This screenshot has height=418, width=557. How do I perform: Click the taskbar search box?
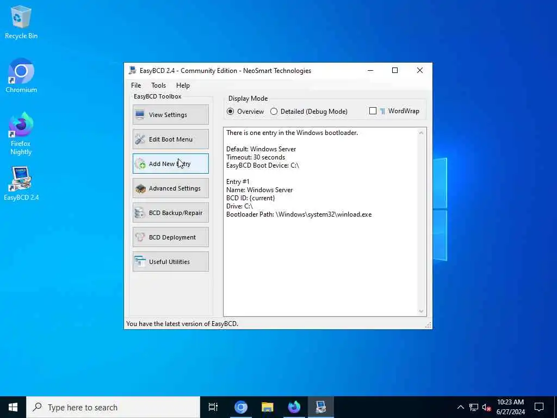pyautogui.click(x=113, y=407)
